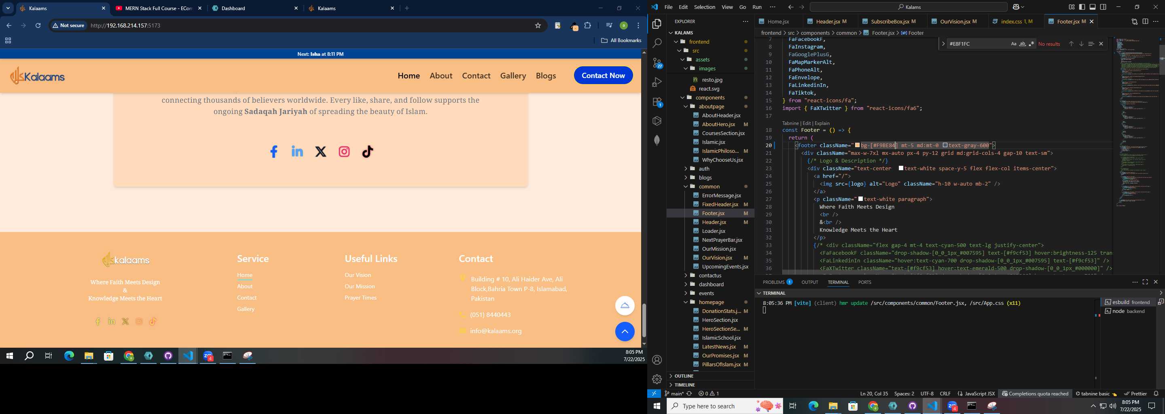Reload the Kalaams page in Chrome

click(38, 26)
